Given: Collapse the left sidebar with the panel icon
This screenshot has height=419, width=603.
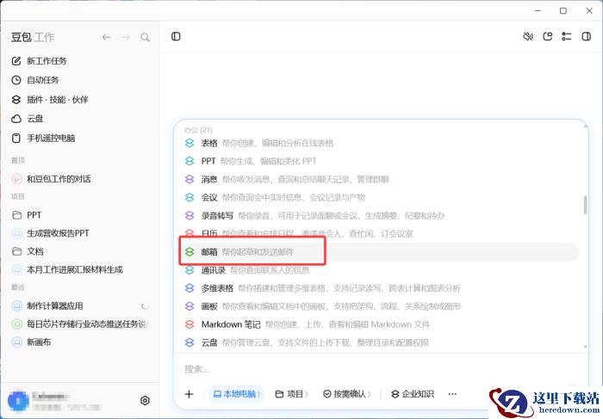Looking at the screenshot, I should (176, 36).
